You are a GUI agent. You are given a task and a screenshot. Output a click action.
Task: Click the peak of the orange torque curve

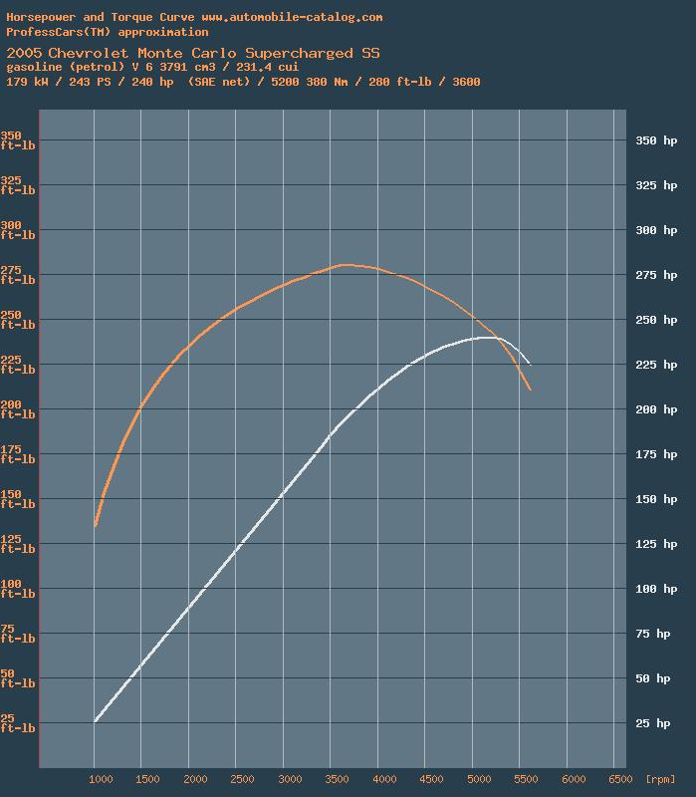tap(345, 265)
